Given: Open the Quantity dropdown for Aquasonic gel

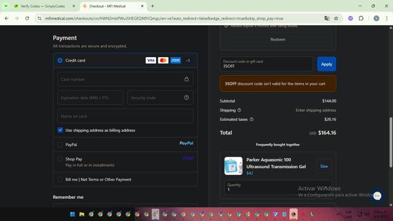Looking at the screenshot, I should [278, 187].
